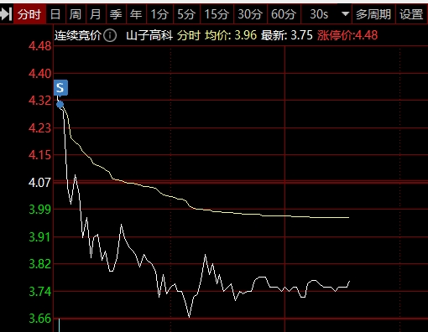
Task: Click the 山子高科 stock name label
Action: click(x=149, y=35)
